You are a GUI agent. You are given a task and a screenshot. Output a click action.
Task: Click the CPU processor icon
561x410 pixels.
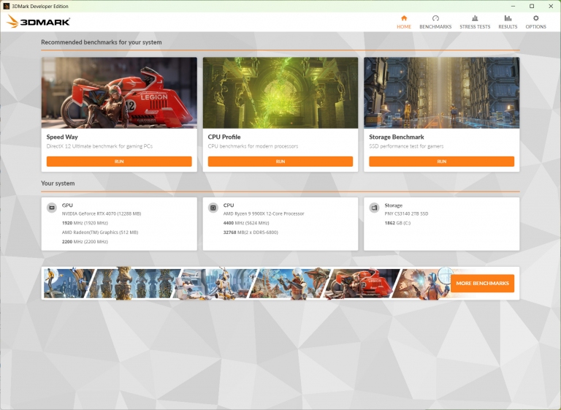coord(213,208)
